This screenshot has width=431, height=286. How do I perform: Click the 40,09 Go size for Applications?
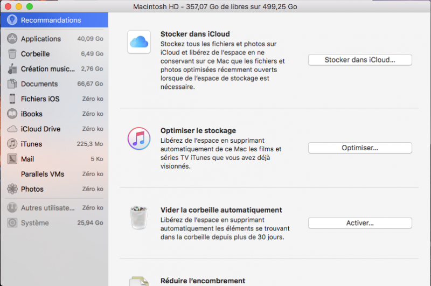click(x=90, y=39)
